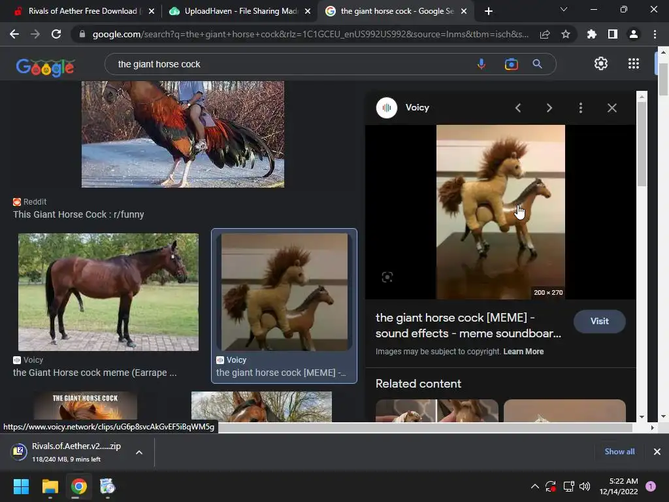Go back with the browser back arrow
The height and width of the screenshot is (502, 669).
pos(14,34)
